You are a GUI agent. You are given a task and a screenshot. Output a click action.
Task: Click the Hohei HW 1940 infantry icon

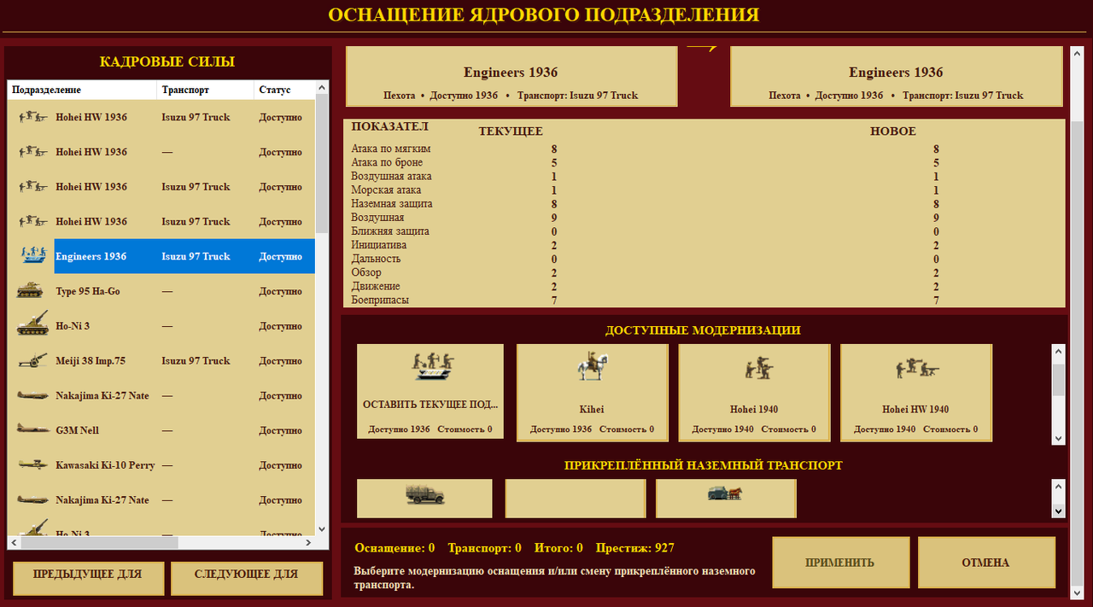pyautogui.click(x=916, y=370)
